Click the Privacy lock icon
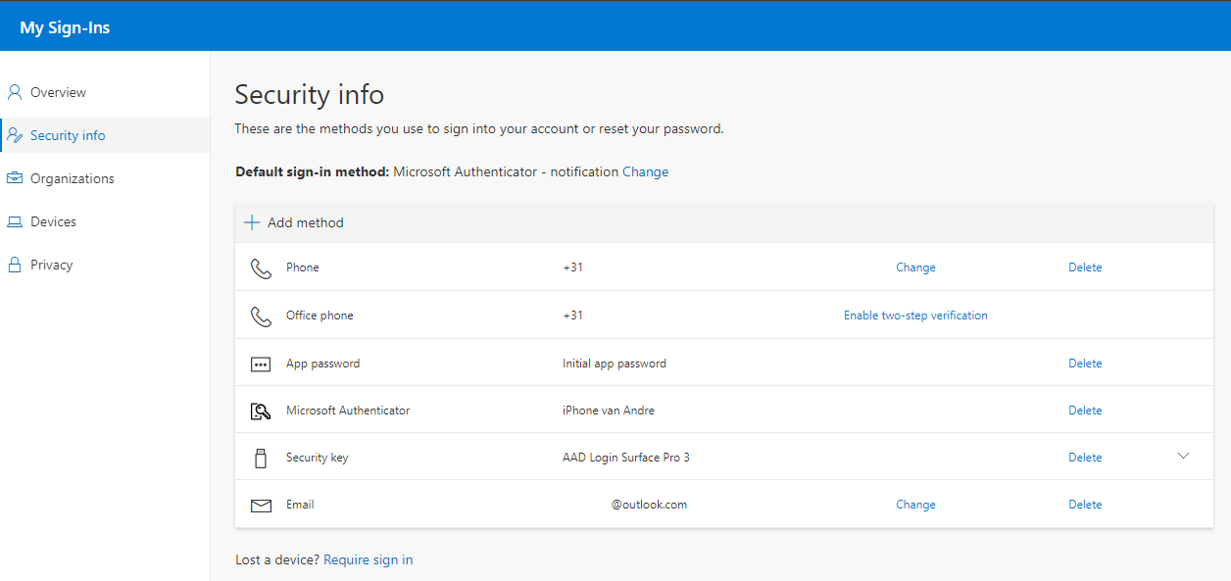1231x581 pixels. click(x=15, y=265)
